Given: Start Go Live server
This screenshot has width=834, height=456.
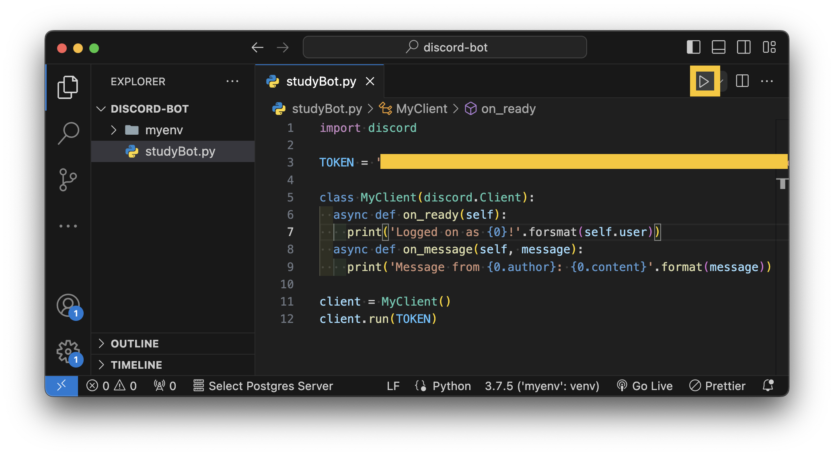Looking at the screenshot, I should 645,386.
